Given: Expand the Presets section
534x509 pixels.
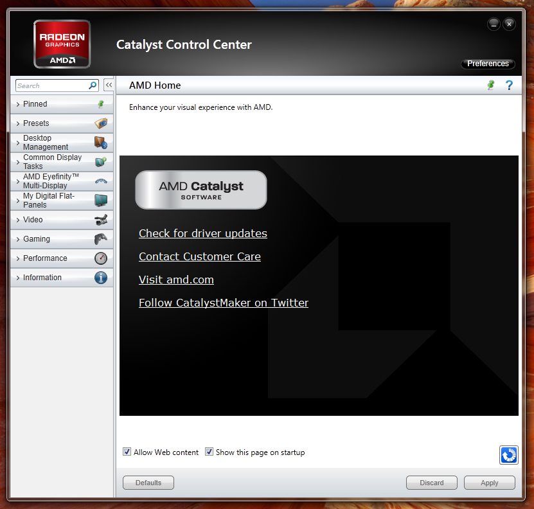Looking at the screenshot, I should pos(36,123).
